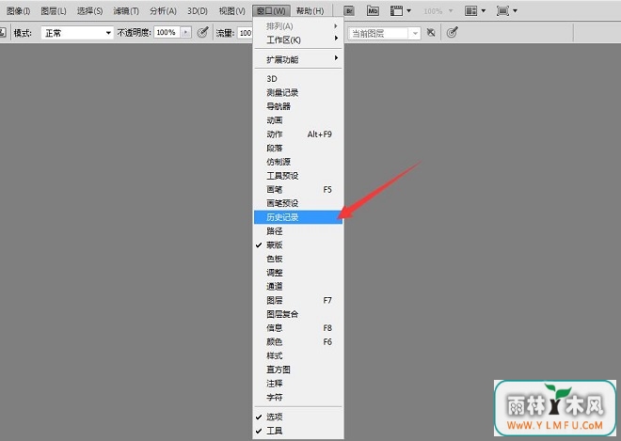Image resolution: width=621 pixels, height=441 pixels.
Task: Click the ignore adjustment layers icon
Action: click(x=431, y=33)
